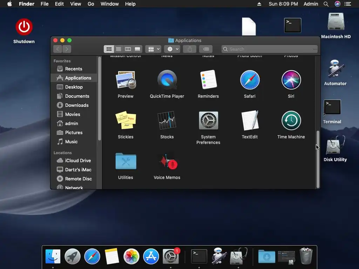Open the Edit menu
This screenshot has height=269, width=359.
click(x=59, y=4)
